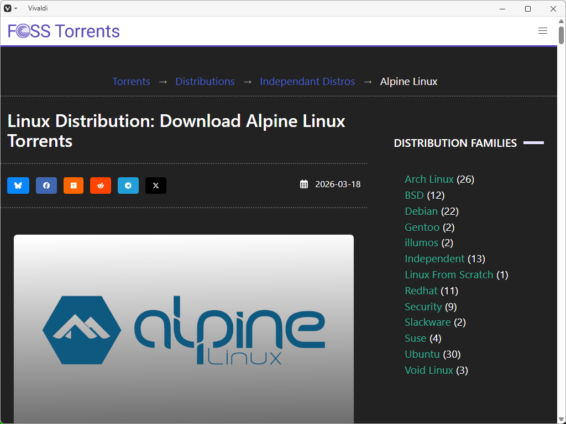Open the hamburger navigation menu
The width and height of the screenshot is (566, 424).
pos(543,31)
